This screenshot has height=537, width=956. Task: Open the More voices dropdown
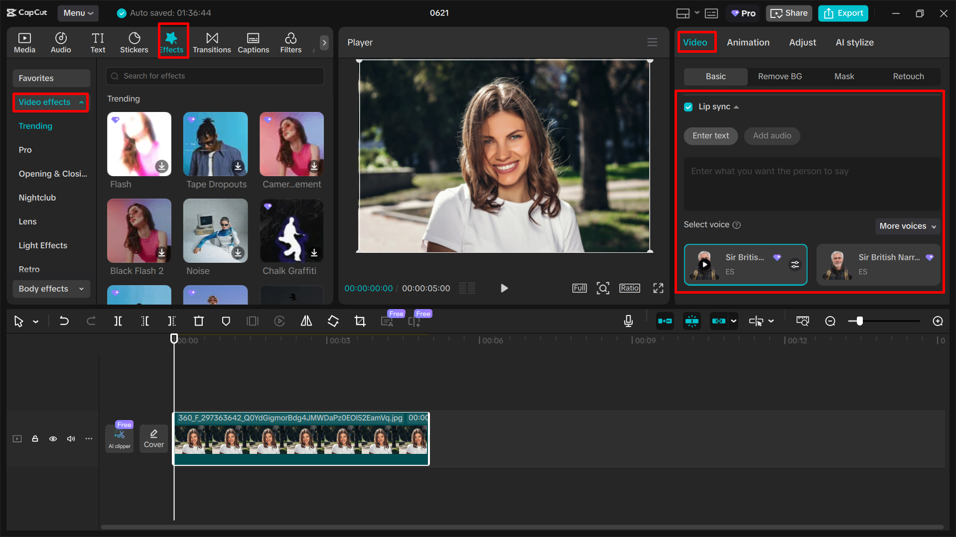tap(907, 226)
